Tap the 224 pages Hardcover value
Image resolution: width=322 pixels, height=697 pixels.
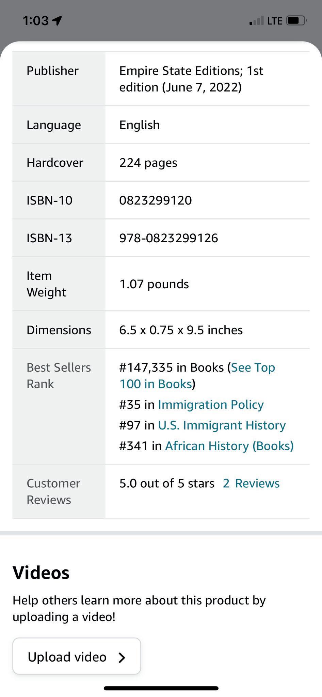[x=148, y=163]
